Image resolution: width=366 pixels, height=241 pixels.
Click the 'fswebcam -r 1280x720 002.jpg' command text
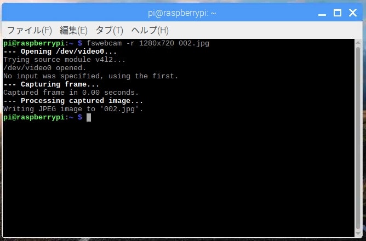click(x=148, y=43)
